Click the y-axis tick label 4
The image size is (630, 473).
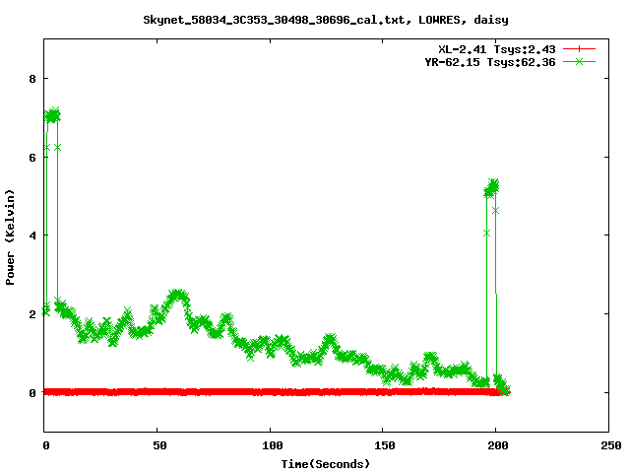(32, 236)
